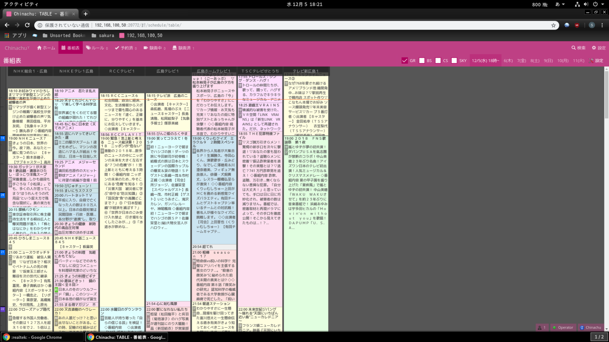Open 19:00 くりぃむクイズ ミラクル9 program

coord(214,190)
